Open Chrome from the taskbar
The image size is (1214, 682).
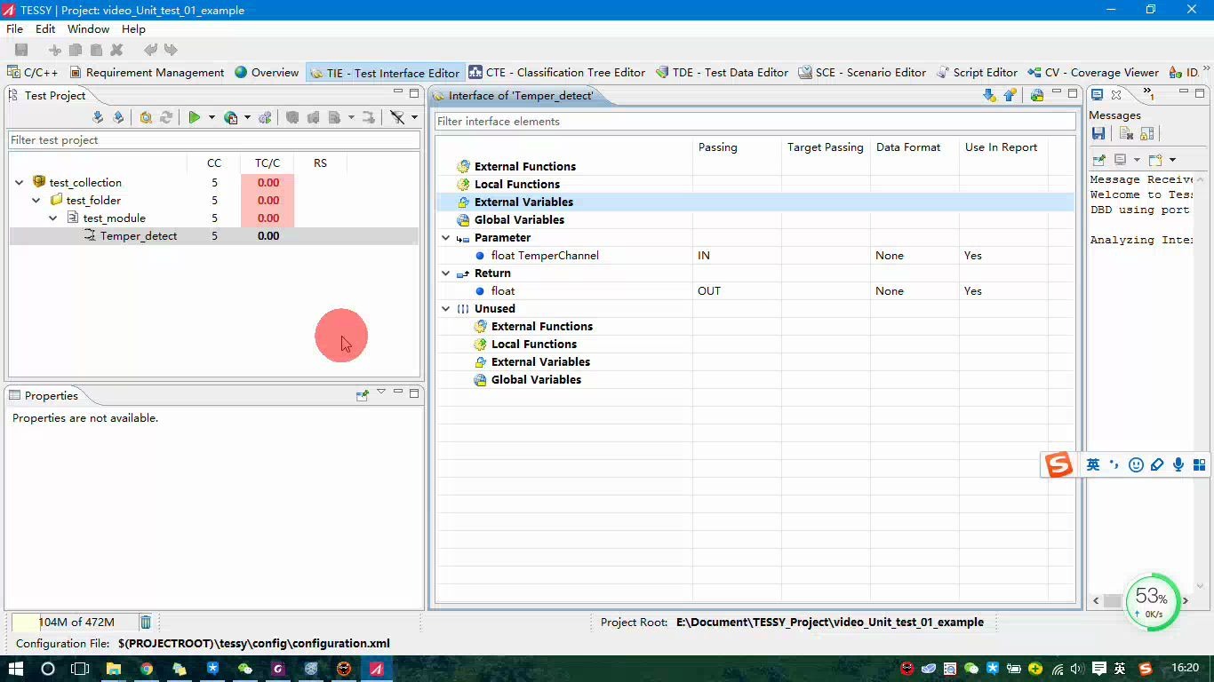pyautogui.click(x=147, y=669)
